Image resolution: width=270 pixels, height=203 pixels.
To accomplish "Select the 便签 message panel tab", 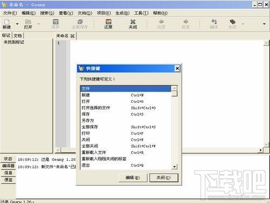I will pos(8,180).
